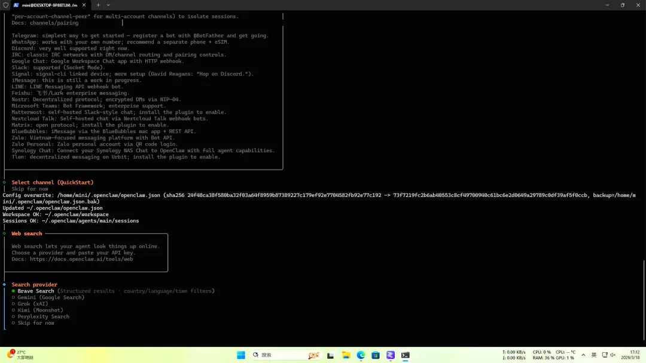Open Task View from the taskbar
Image resolution: width=646 pixels, height=363 pixels.
[330, 355]
